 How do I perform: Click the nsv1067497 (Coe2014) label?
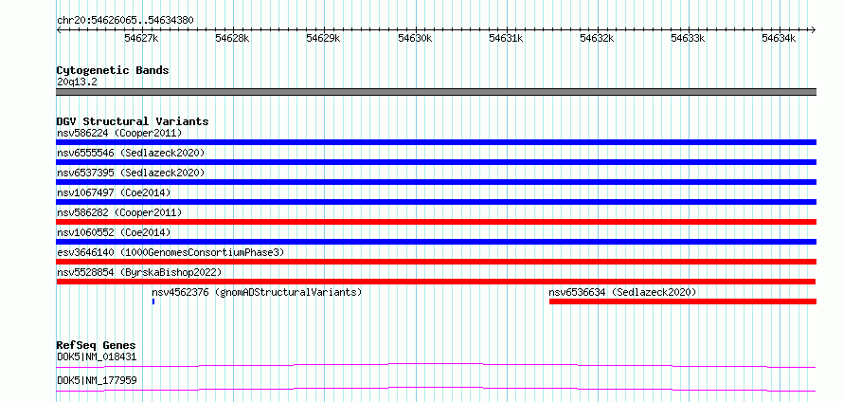(x=114, y=192)
